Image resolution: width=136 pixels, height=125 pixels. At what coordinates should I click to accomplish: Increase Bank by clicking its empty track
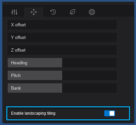tap(89, 88)
